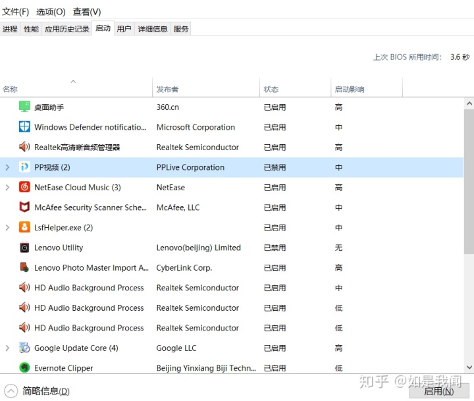The width and height of the screenshot is (474, 401).
Task: Click the Google LLC publisher cell
Action: tap(176, 348)
